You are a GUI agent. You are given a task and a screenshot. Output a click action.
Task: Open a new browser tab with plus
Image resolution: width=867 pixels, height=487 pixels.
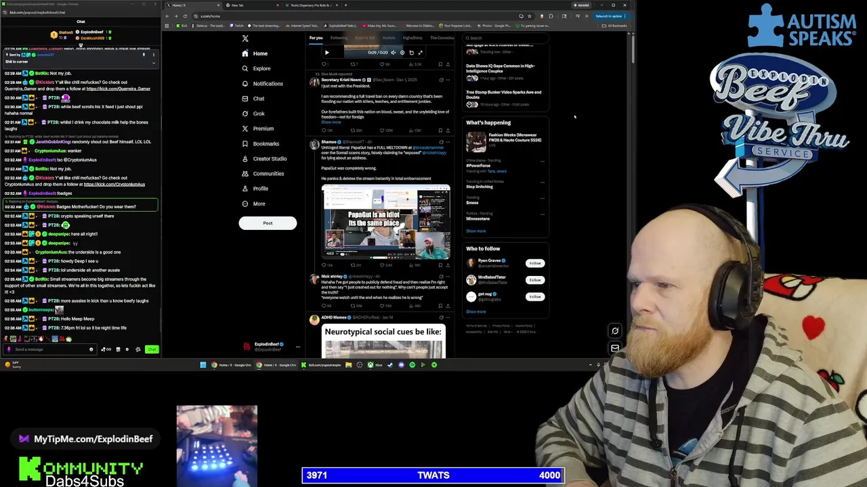point(345,5)
